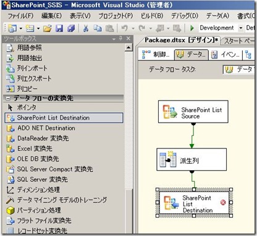Click the Paste toolbar icon

(x=109, y=28)
